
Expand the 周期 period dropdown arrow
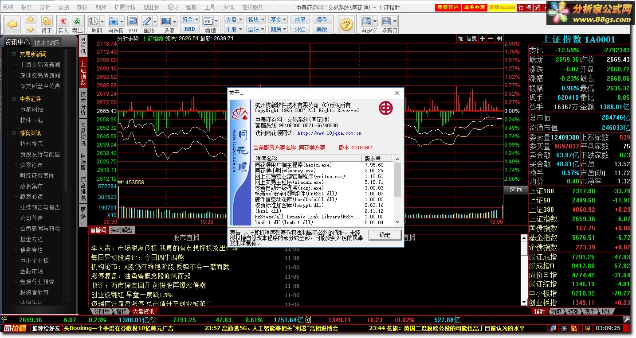[102, 21]
